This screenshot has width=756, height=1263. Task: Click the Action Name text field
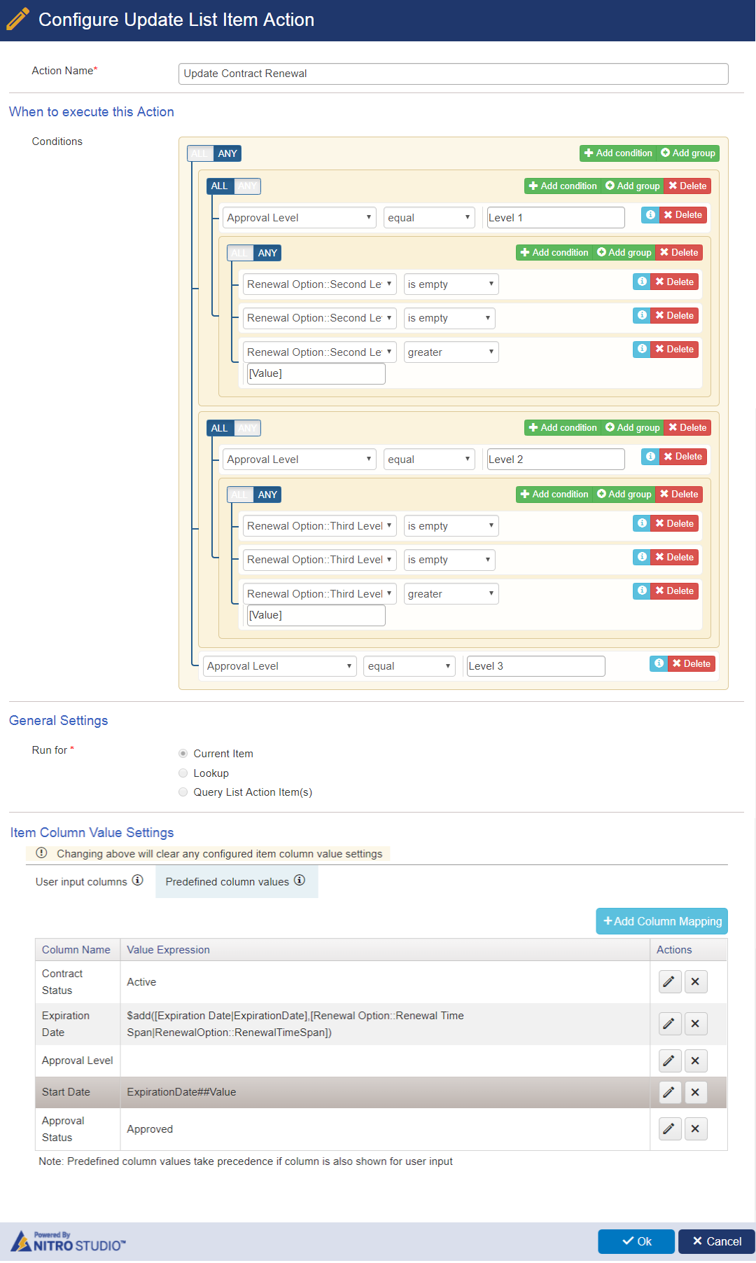click(x=453, y=74)
